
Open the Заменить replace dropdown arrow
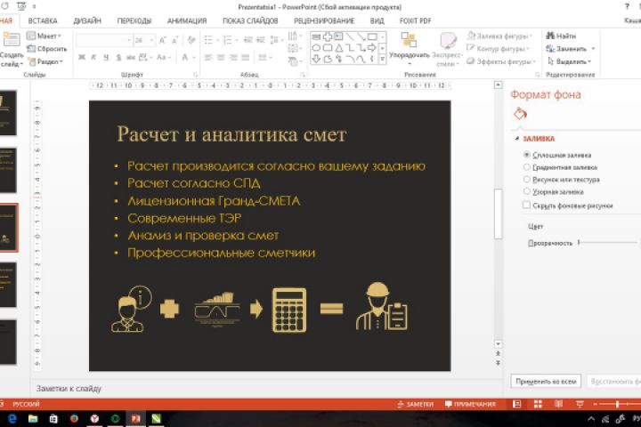(x=593, y=49)
